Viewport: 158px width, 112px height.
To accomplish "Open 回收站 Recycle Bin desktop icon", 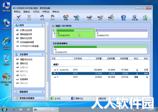I will 6,60.
